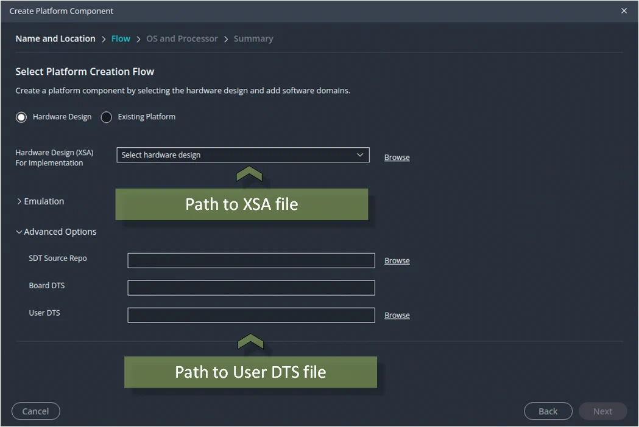Go to the Name and Location step

[55, 39]
